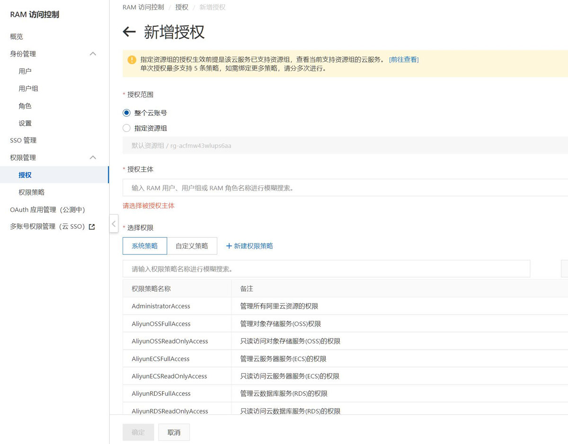Click the 取消 button
This screenshot has width=568, height=444.
click(174, 432)
